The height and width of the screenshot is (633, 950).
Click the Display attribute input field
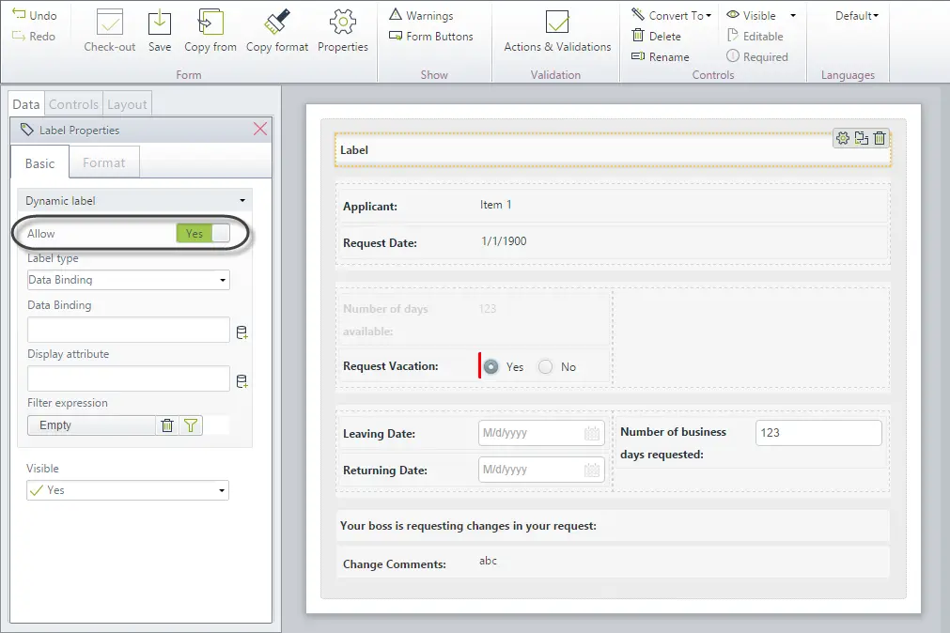tap(129, 379)
